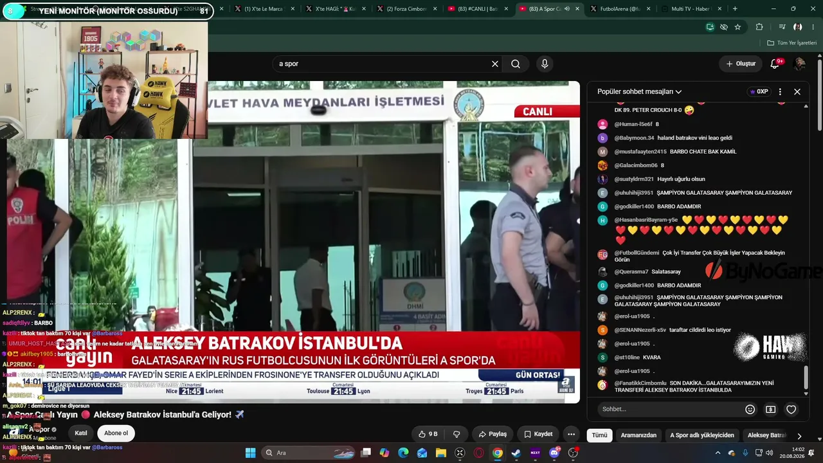
Task: Save the video with Kaydet
Action: 538,434
